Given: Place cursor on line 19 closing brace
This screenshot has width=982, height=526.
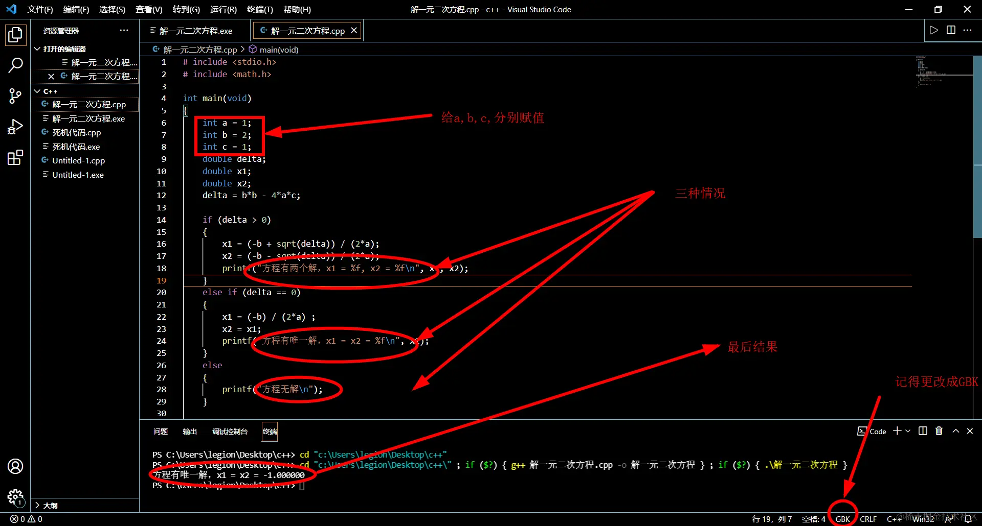Looking at the screenshot, I should tap(205, 280).
